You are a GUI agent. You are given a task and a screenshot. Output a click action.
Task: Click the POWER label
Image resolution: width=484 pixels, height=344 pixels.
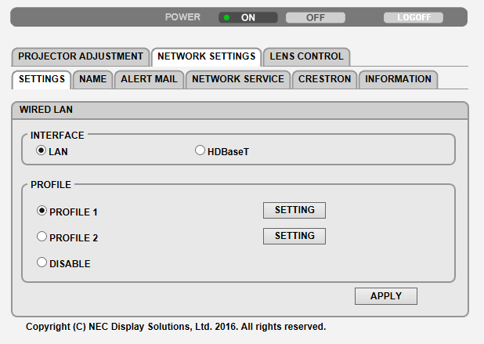click(x=182, y=17)
